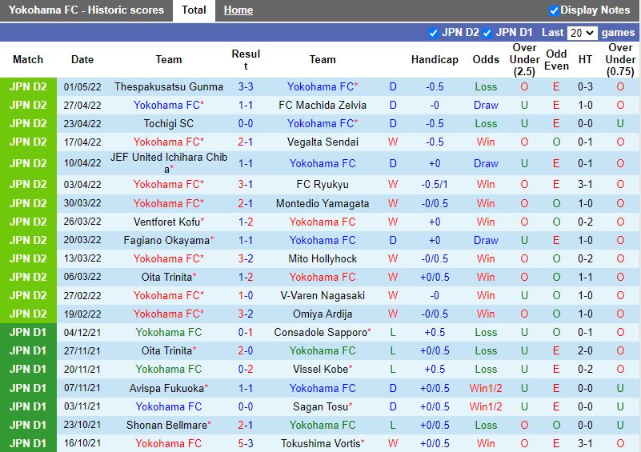
Task: Click Yokohama FC in the 19/02/22 row
Action: (166, 314)
